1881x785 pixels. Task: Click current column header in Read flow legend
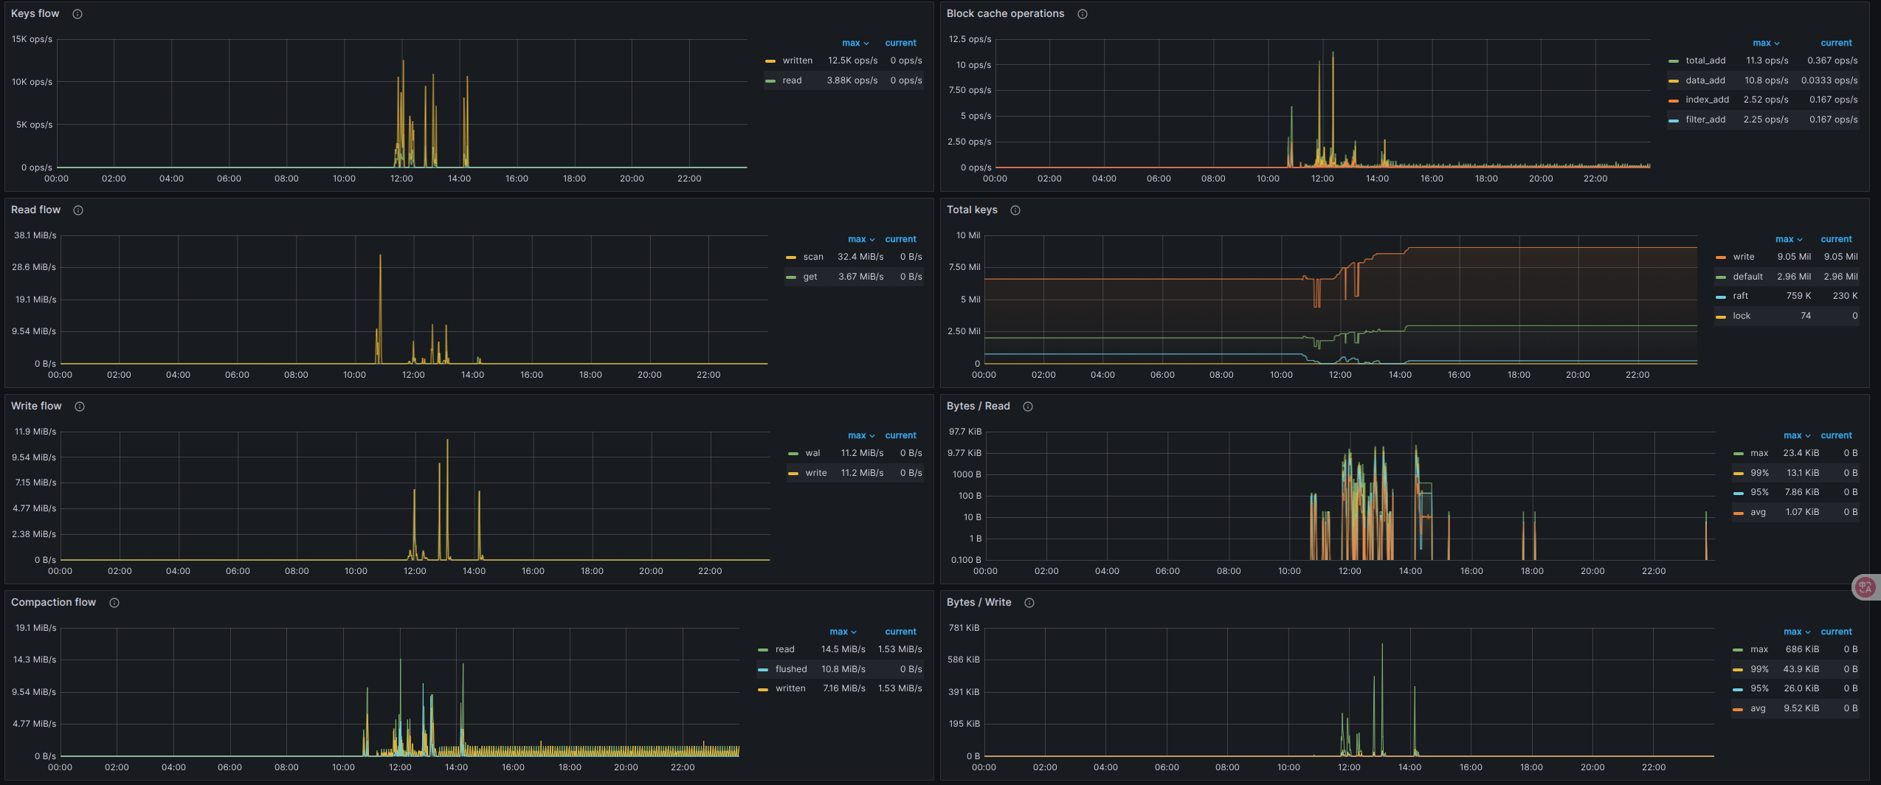coord(900,239)
